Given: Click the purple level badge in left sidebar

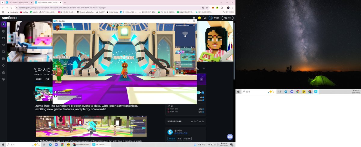Looking at the screenshot, I should (x=3, y=24).
